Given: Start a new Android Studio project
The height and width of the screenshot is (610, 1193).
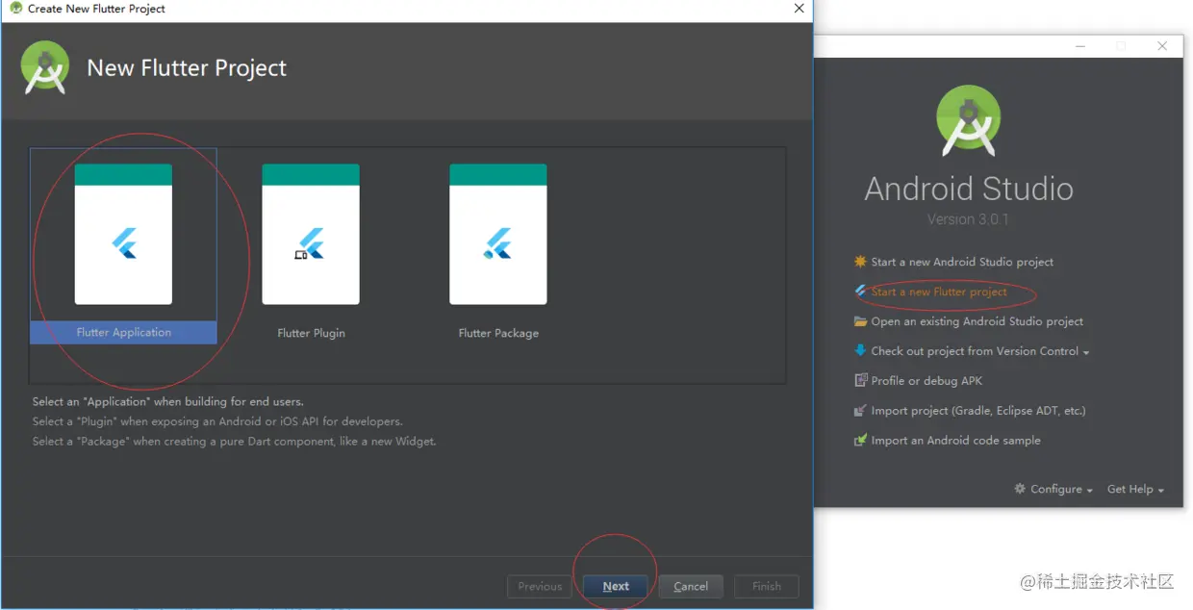Looking at the screenshot, I should click(962, 262).
